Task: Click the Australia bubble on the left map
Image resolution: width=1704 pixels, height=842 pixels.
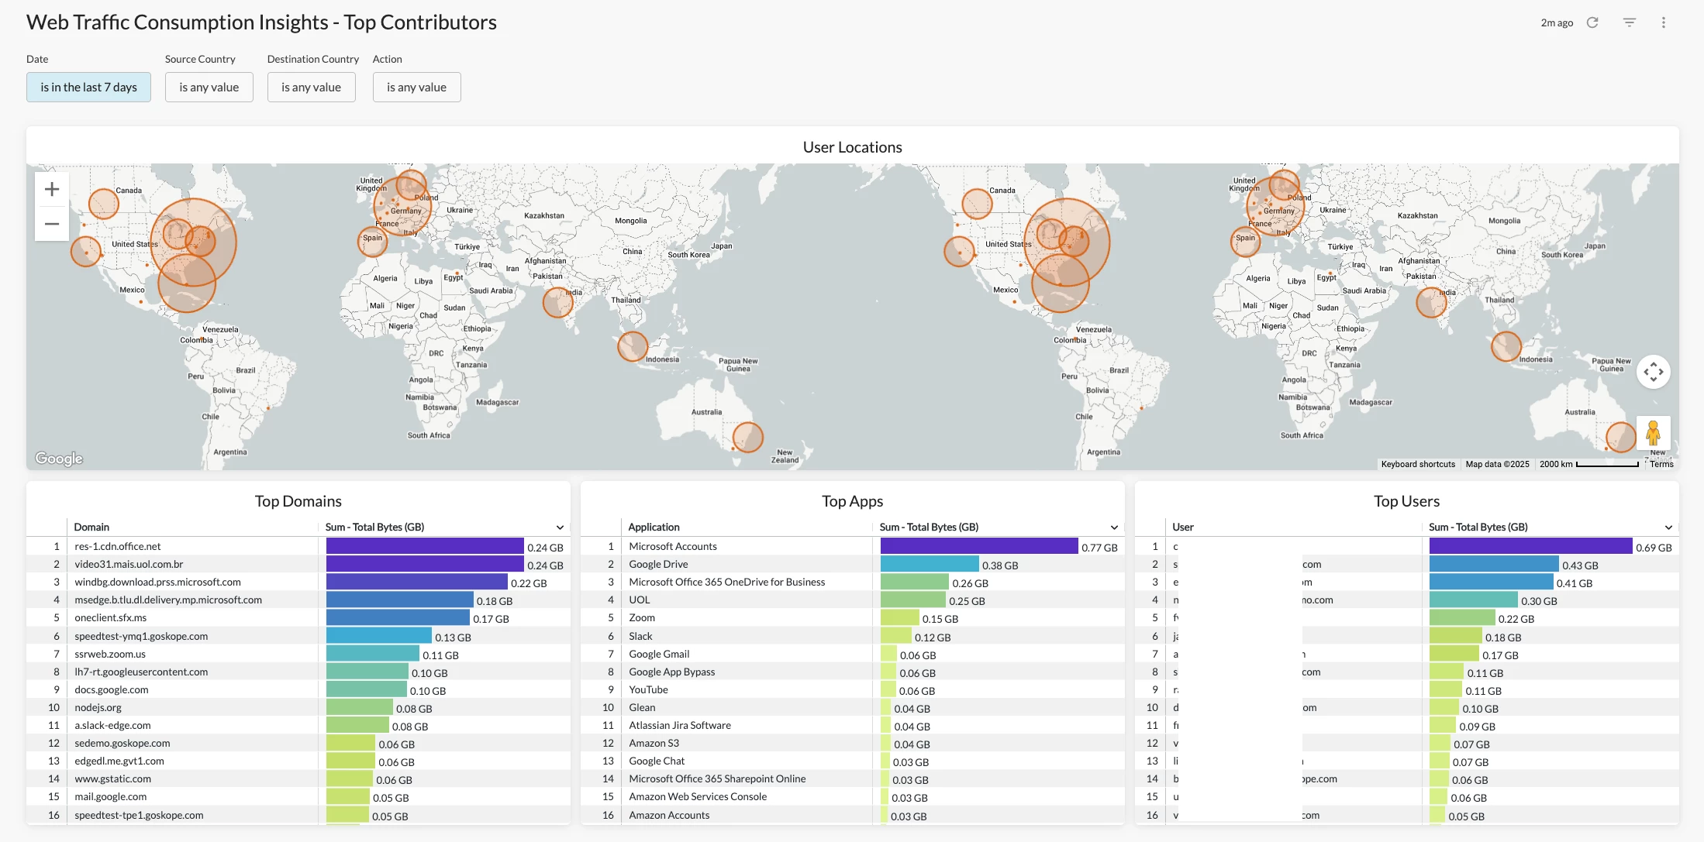Action: (748, 438)
